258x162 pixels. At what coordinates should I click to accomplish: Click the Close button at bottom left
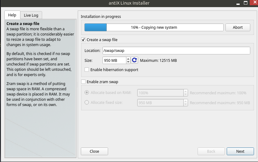(x=94, y=151)
